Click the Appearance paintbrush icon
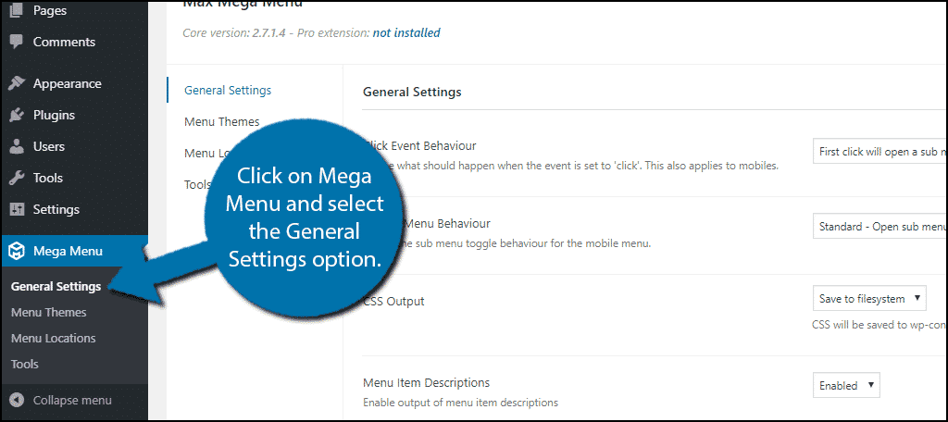 tap(17, 83)
